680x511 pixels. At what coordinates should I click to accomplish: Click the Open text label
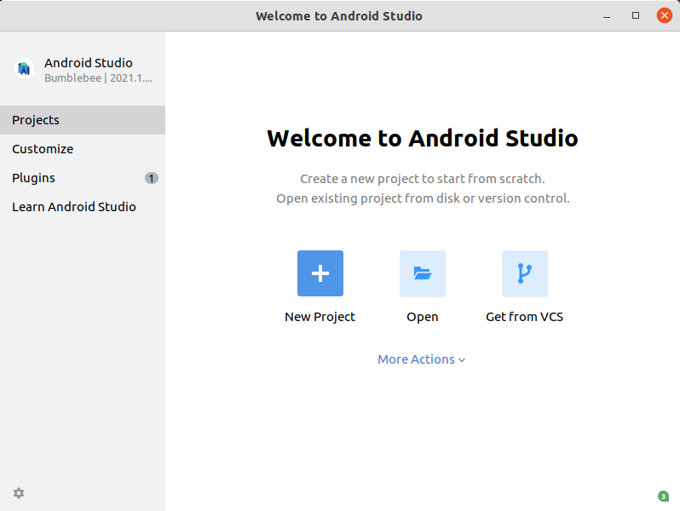(x=422, y=317)
